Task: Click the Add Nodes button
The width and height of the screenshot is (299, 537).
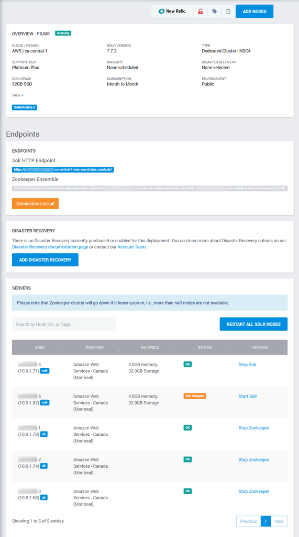Action: 254,12
